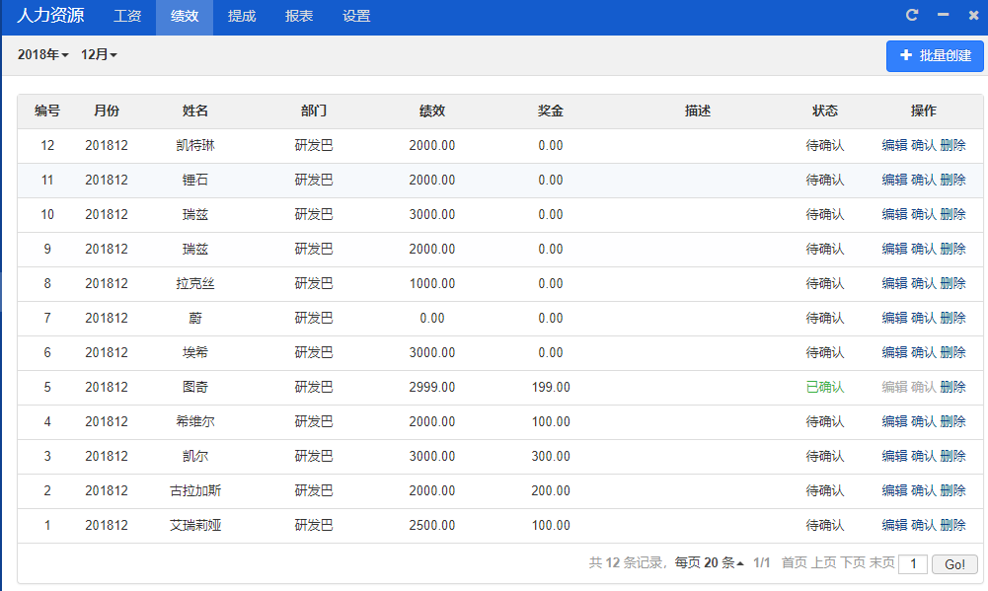Open the 工资 tab
The height and width of the screenshot is (591, 988).
click(127, 17)
